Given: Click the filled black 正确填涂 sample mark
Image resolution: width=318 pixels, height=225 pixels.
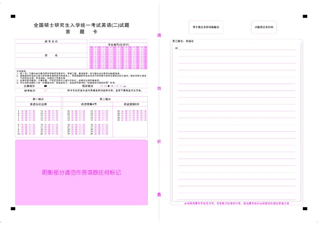Looking at the screenshot, I should coord(45,86).
